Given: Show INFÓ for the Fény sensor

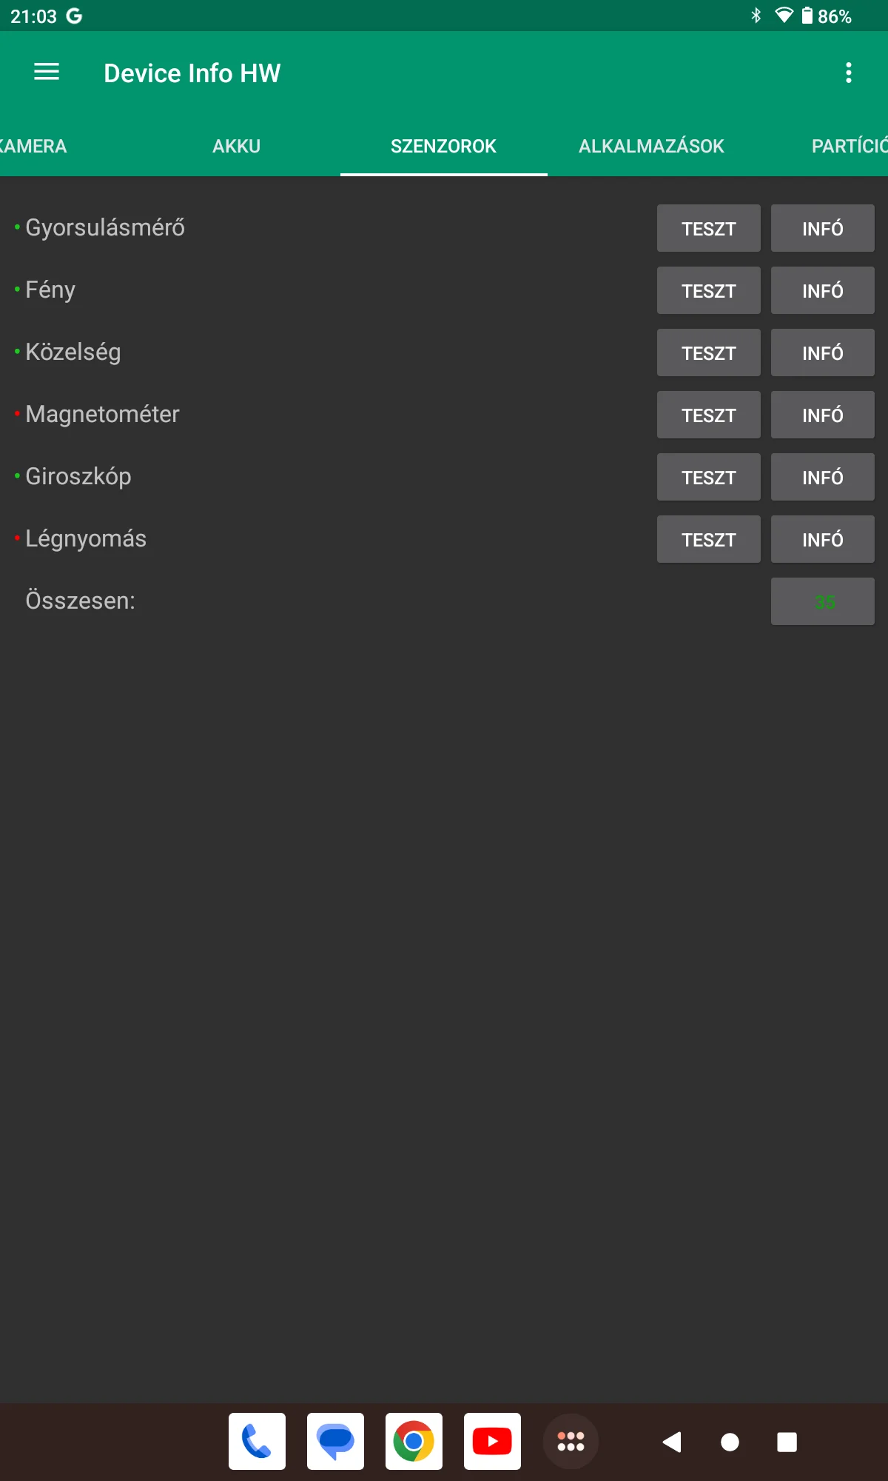Looking at the screenshot, I should click(822, 290).
